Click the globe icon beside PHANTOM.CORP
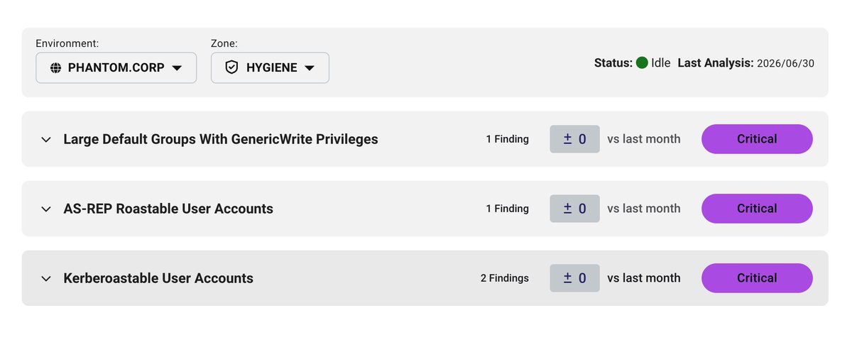Viewport: 852px width, 352px height. [56, 68]
